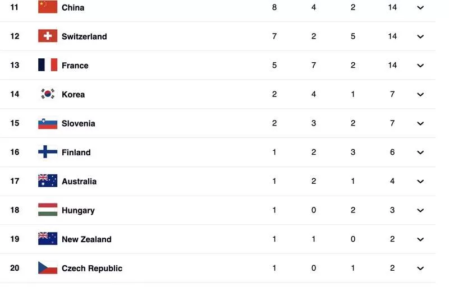The height and width of the screenshot is (287, 449).
Task: Click the Slovenia flag icon
Action: coord(48,123)
